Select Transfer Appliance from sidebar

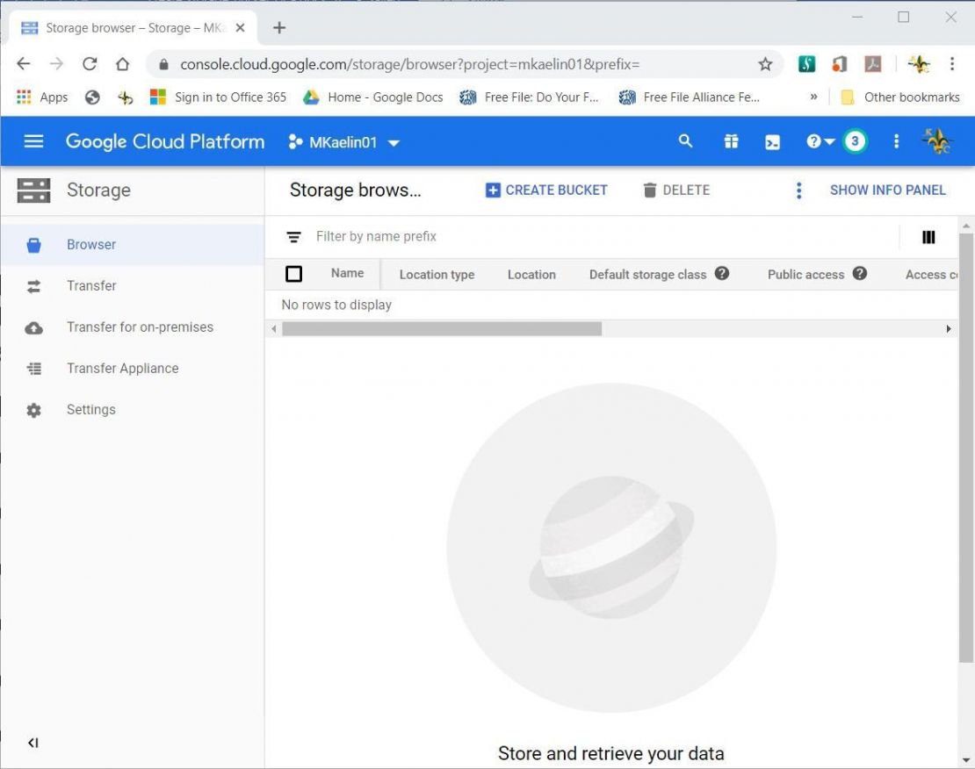tap(122, 368)
